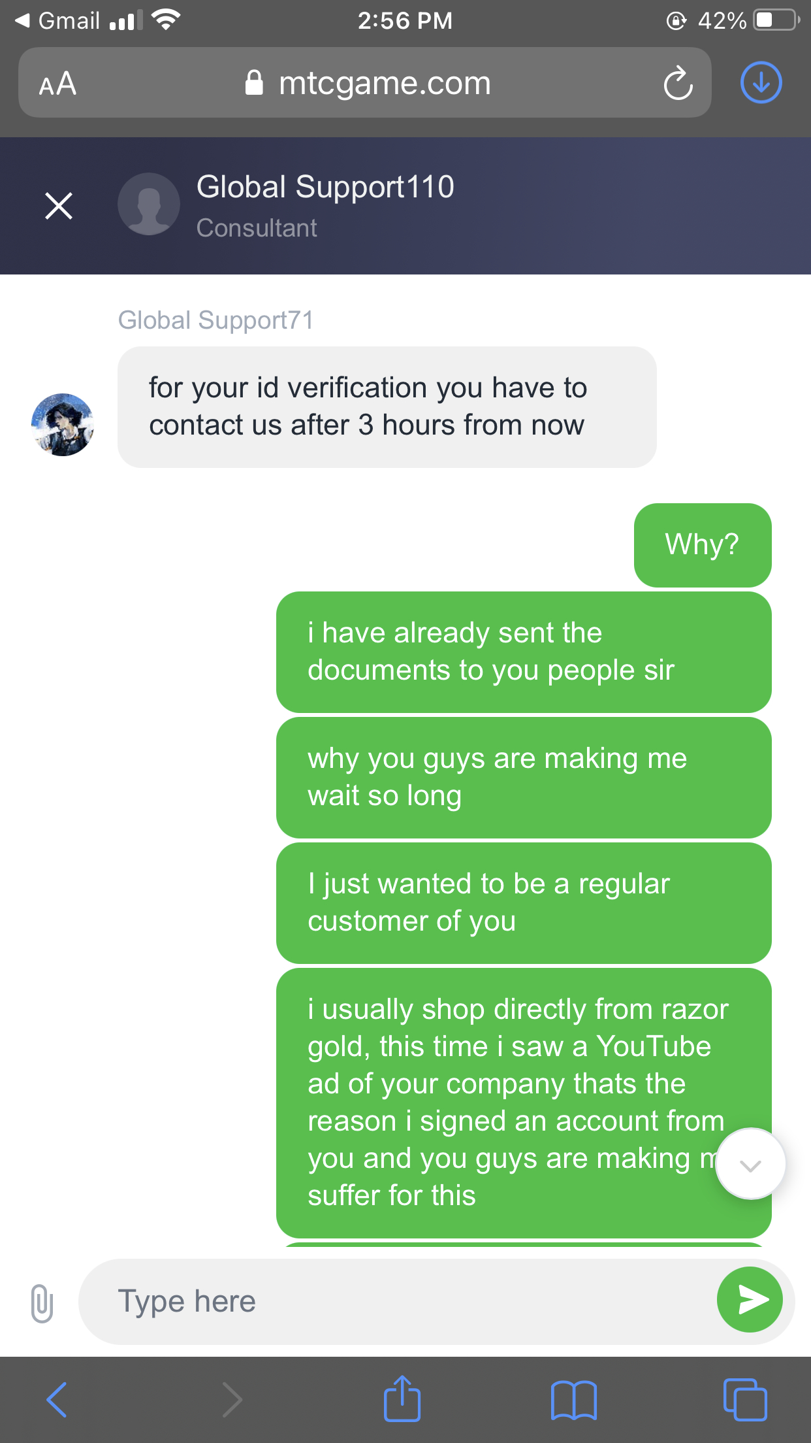Select the Global Support110 header title
This screenshot has width=811, height=1443.
[x=325, y=187]
